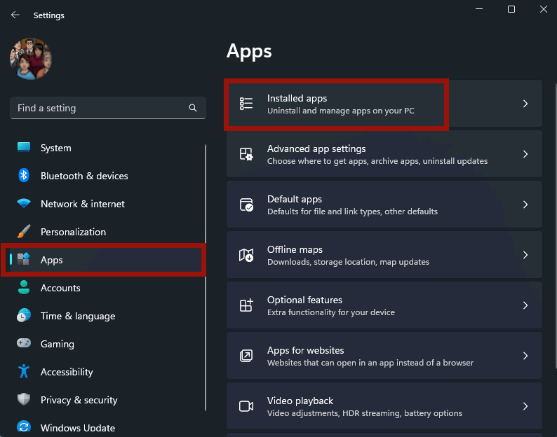Open Privacy & security
The width and height of the screenshot is (557, 437).
(x=79, y=400)
